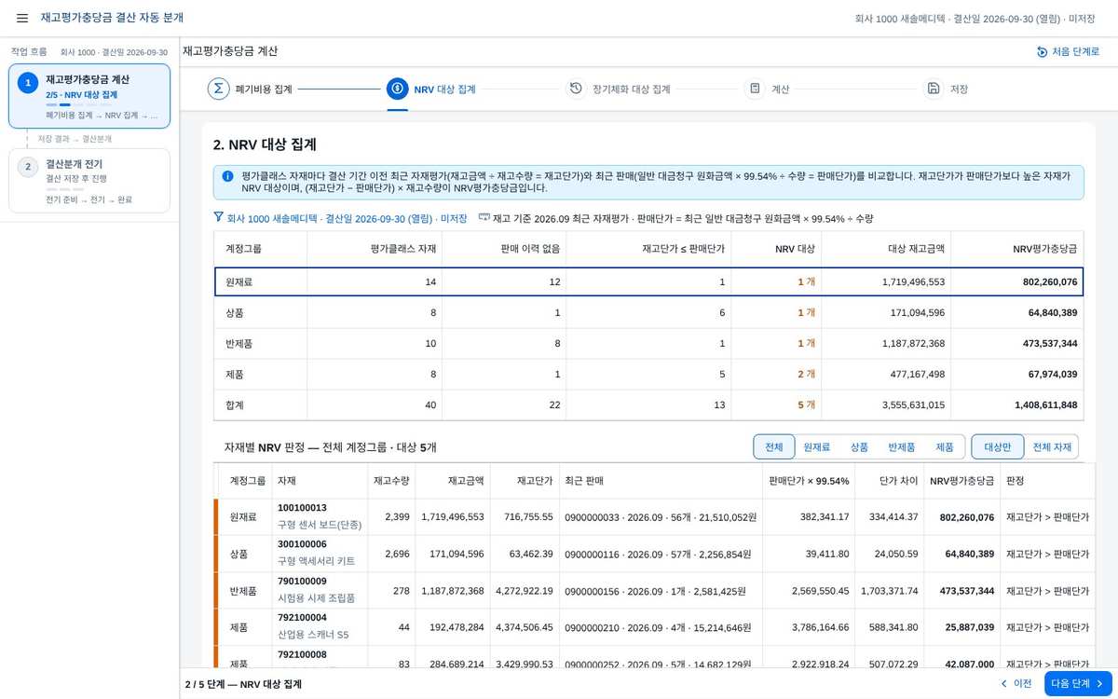The height and width of the screenshot is (699, 1118).
Task: Click the 이전 button
Action: coord(1016,683)
